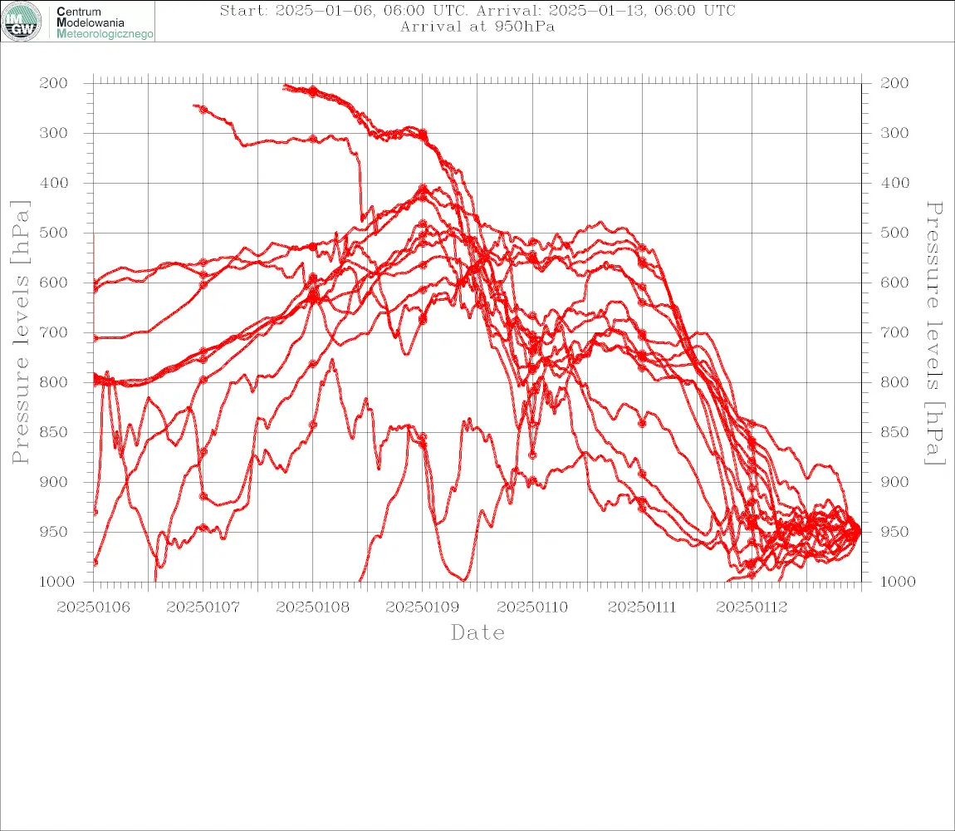The width and height of the screenshot is (955, 831).
Task: Click the 20250107 date label
Action: (203, 607)
